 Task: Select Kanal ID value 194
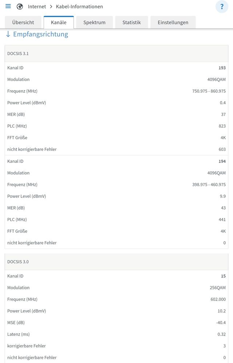[222, 161]
